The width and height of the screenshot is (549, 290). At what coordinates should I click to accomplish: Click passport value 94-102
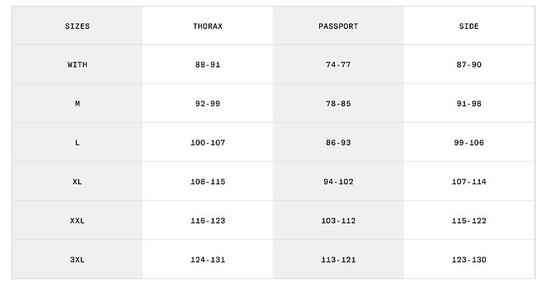coord(338,182)
